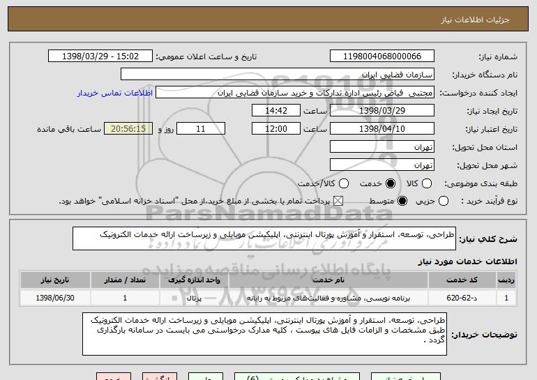Screen dimensions: 537x380
Task: Click the service name cell برنامه نویسی، مشاوره
Action: [x=328, y=298]
